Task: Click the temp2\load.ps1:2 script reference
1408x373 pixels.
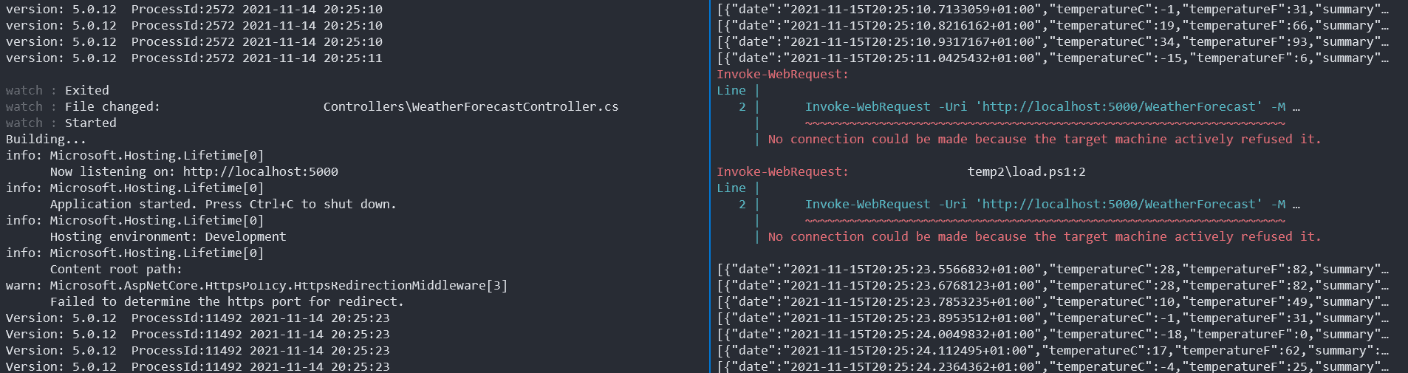Action: tap(1027, 171)
